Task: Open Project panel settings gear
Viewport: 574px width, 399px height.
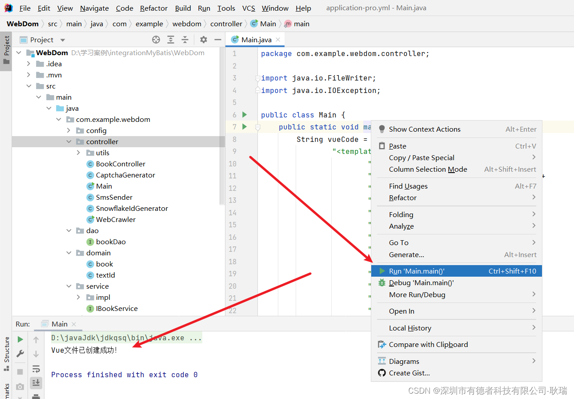Action: 203,40
